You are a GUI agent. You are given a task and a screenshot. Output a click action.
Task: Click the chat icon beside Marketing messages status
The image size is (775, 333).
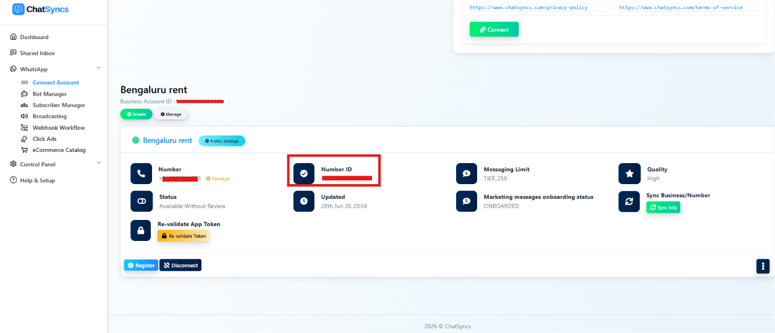tap(467, 201)
